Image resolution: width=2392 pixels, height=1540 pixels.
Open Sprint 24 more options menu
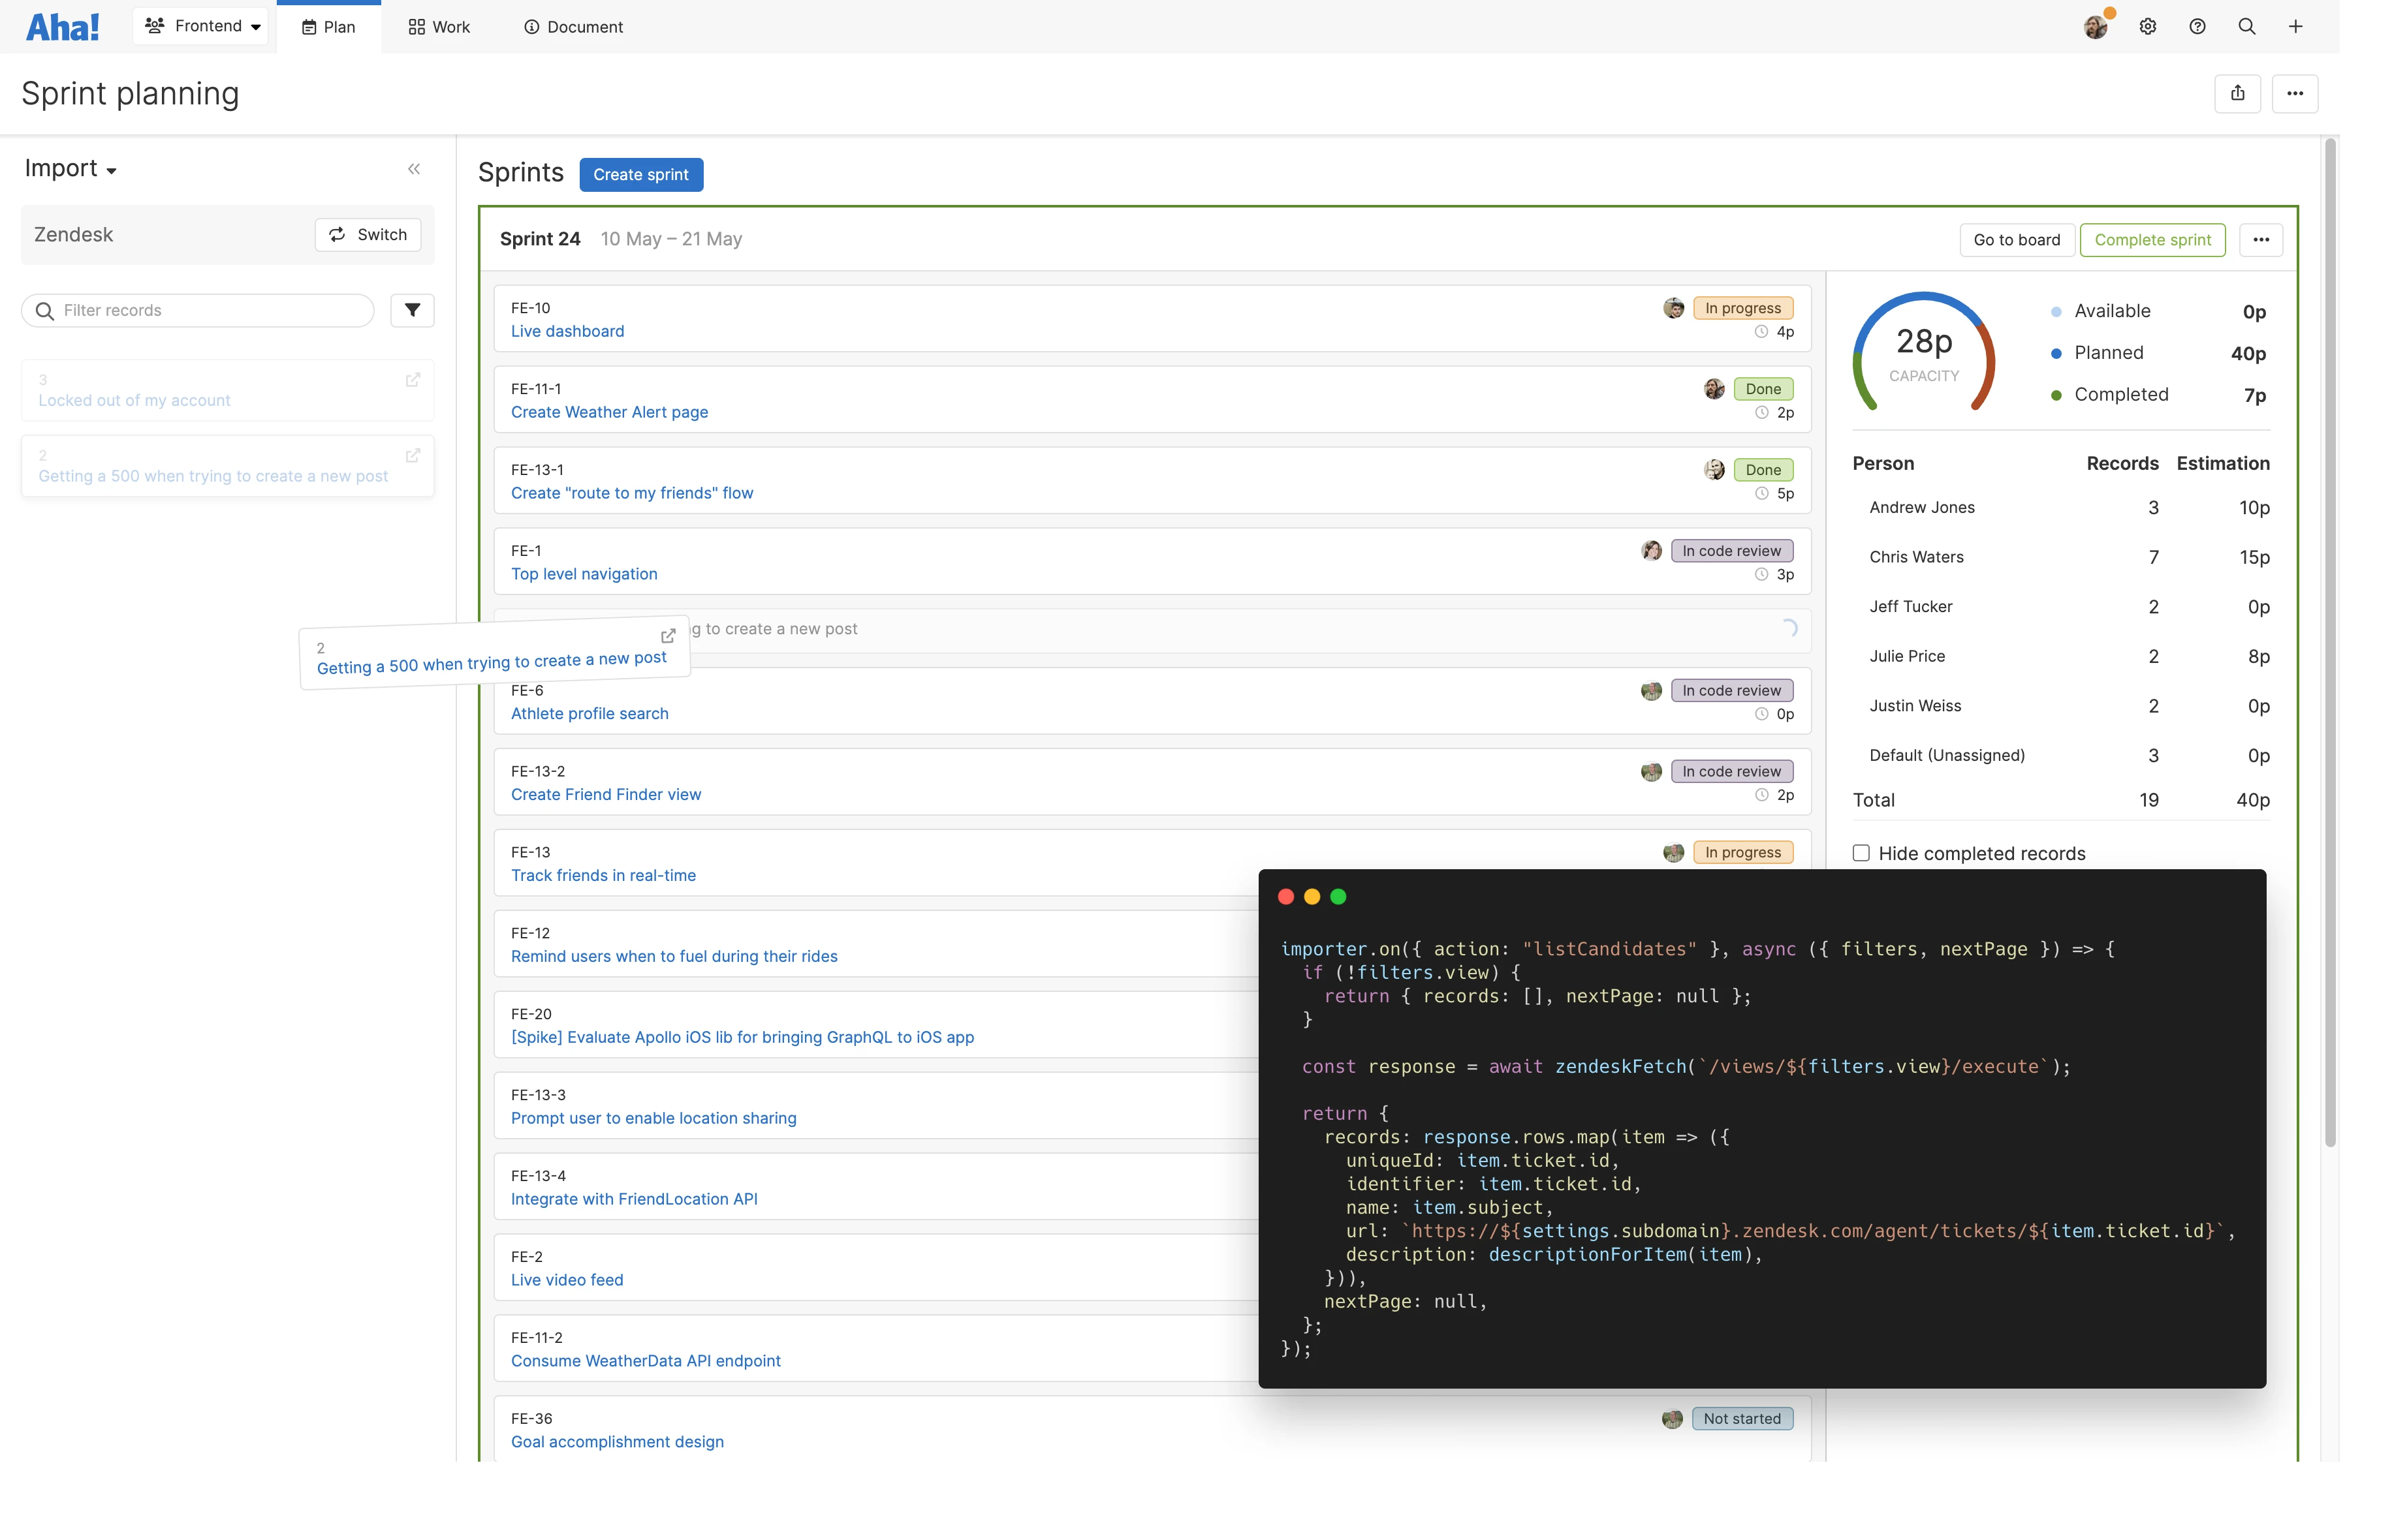pyautogui.click(x=2260, y=240)
